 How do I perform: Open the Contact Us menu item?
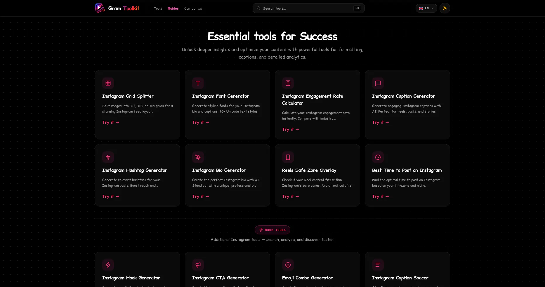[193, 8]
